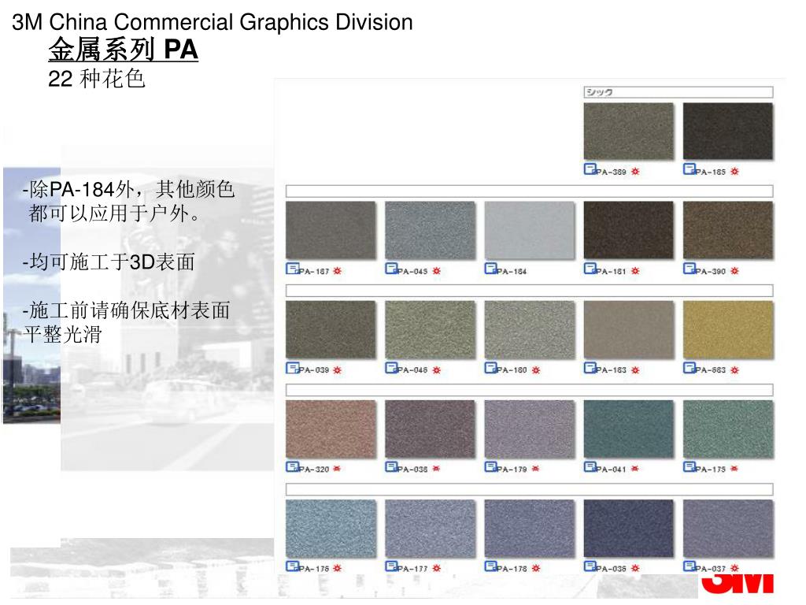
Task: Select the PA-183 taupe swatch
Action: point(629,329)
